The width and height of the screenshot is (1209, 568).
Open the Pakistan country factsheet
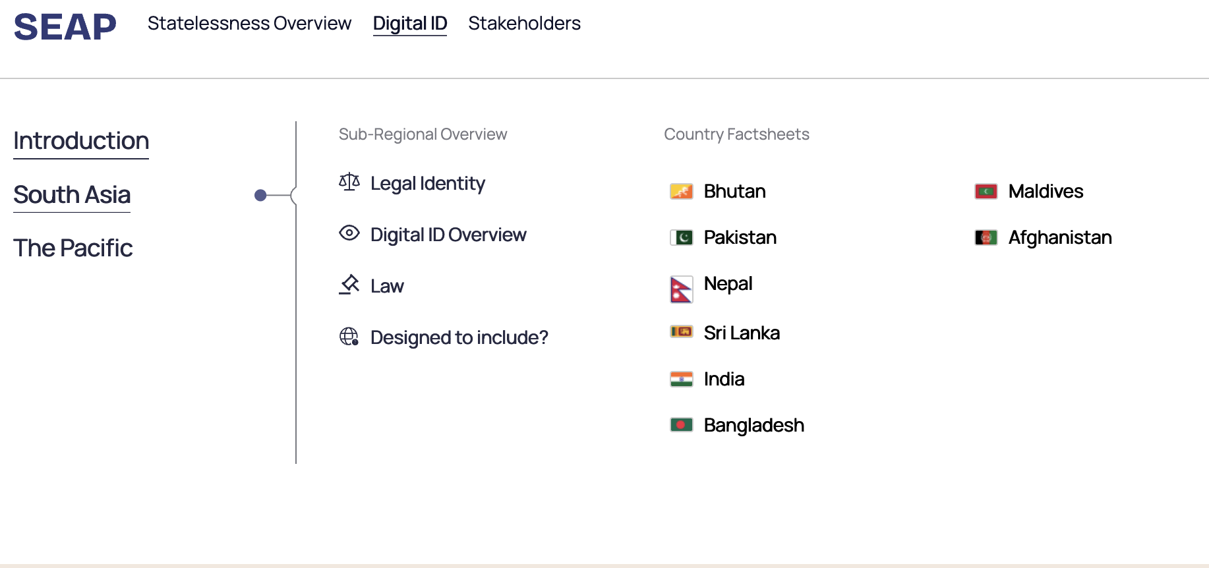point(740,238)
